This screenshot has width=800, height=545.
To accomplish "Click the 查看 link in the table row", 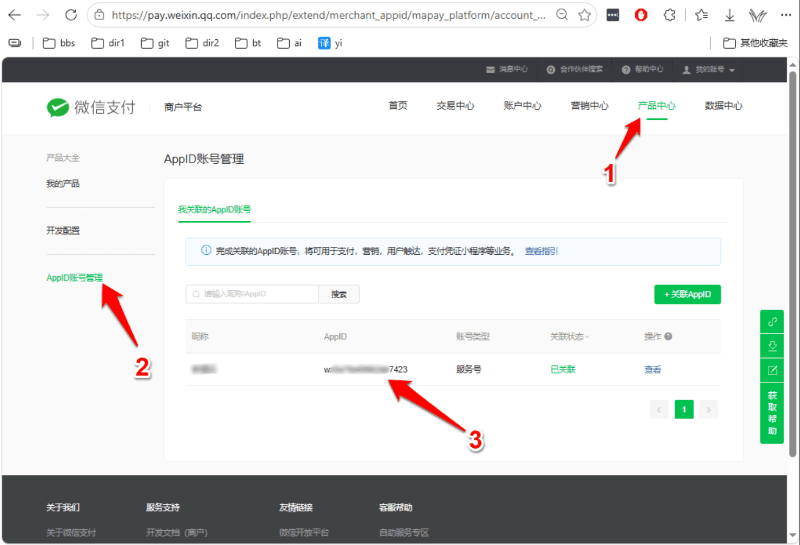I will (653, 369).
